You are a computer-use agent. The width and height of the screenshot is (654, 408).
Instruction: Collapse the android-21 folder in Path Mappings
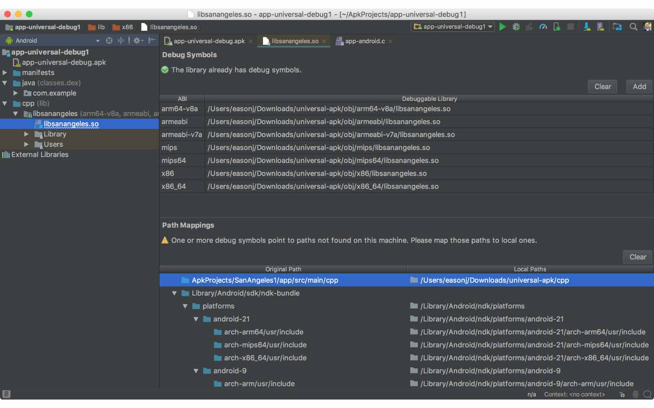(196, 319)
